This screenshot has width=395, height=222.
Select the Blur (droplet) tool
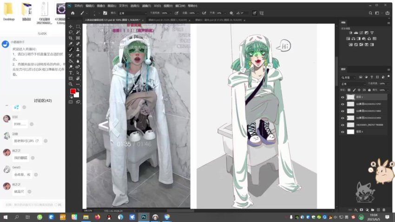[x=78, y=61]
